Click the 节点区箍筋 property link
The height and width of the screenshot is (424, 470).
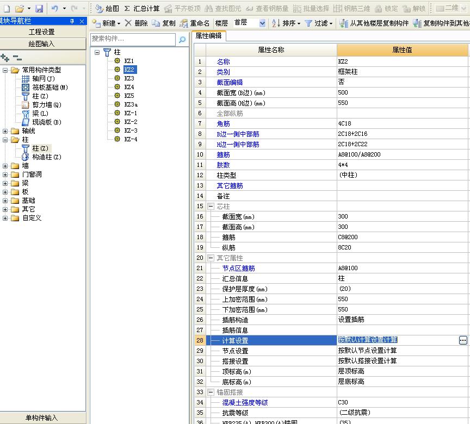(x=239, y=269)
